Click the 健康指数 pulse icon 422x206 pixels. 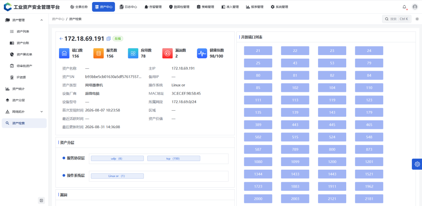pyautogui.click(x=202, y=53)
